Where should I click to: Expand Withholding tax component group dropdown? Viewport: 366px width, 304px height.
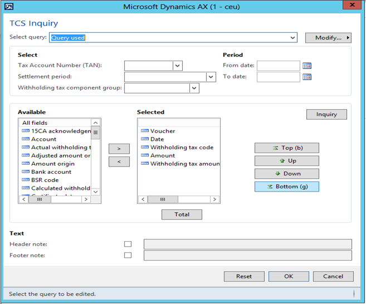click(x=194, y=88)
